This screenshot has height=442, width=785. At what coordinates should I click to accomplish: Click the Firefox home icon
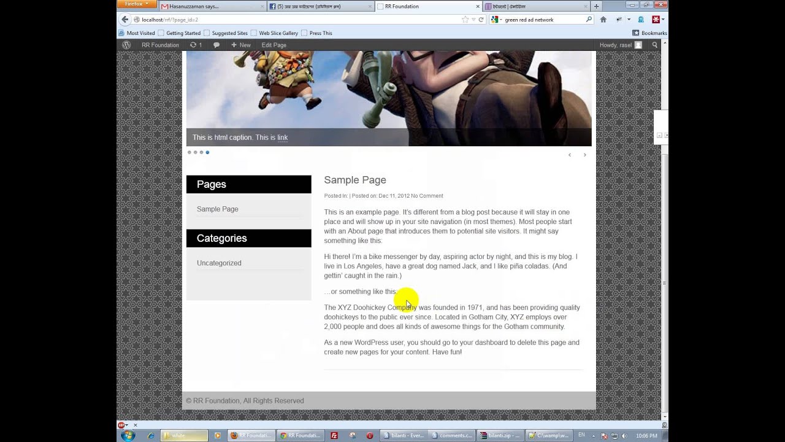click(x=603, y=20)
